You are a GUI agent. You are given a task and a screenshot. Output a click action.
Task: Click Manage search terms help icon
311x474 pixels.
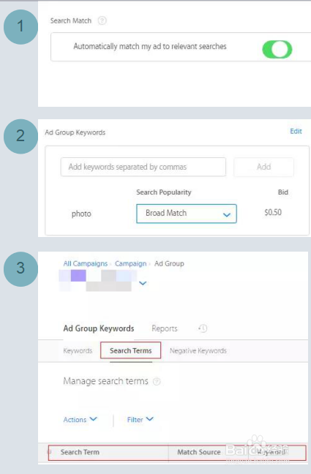pos(157,382)
